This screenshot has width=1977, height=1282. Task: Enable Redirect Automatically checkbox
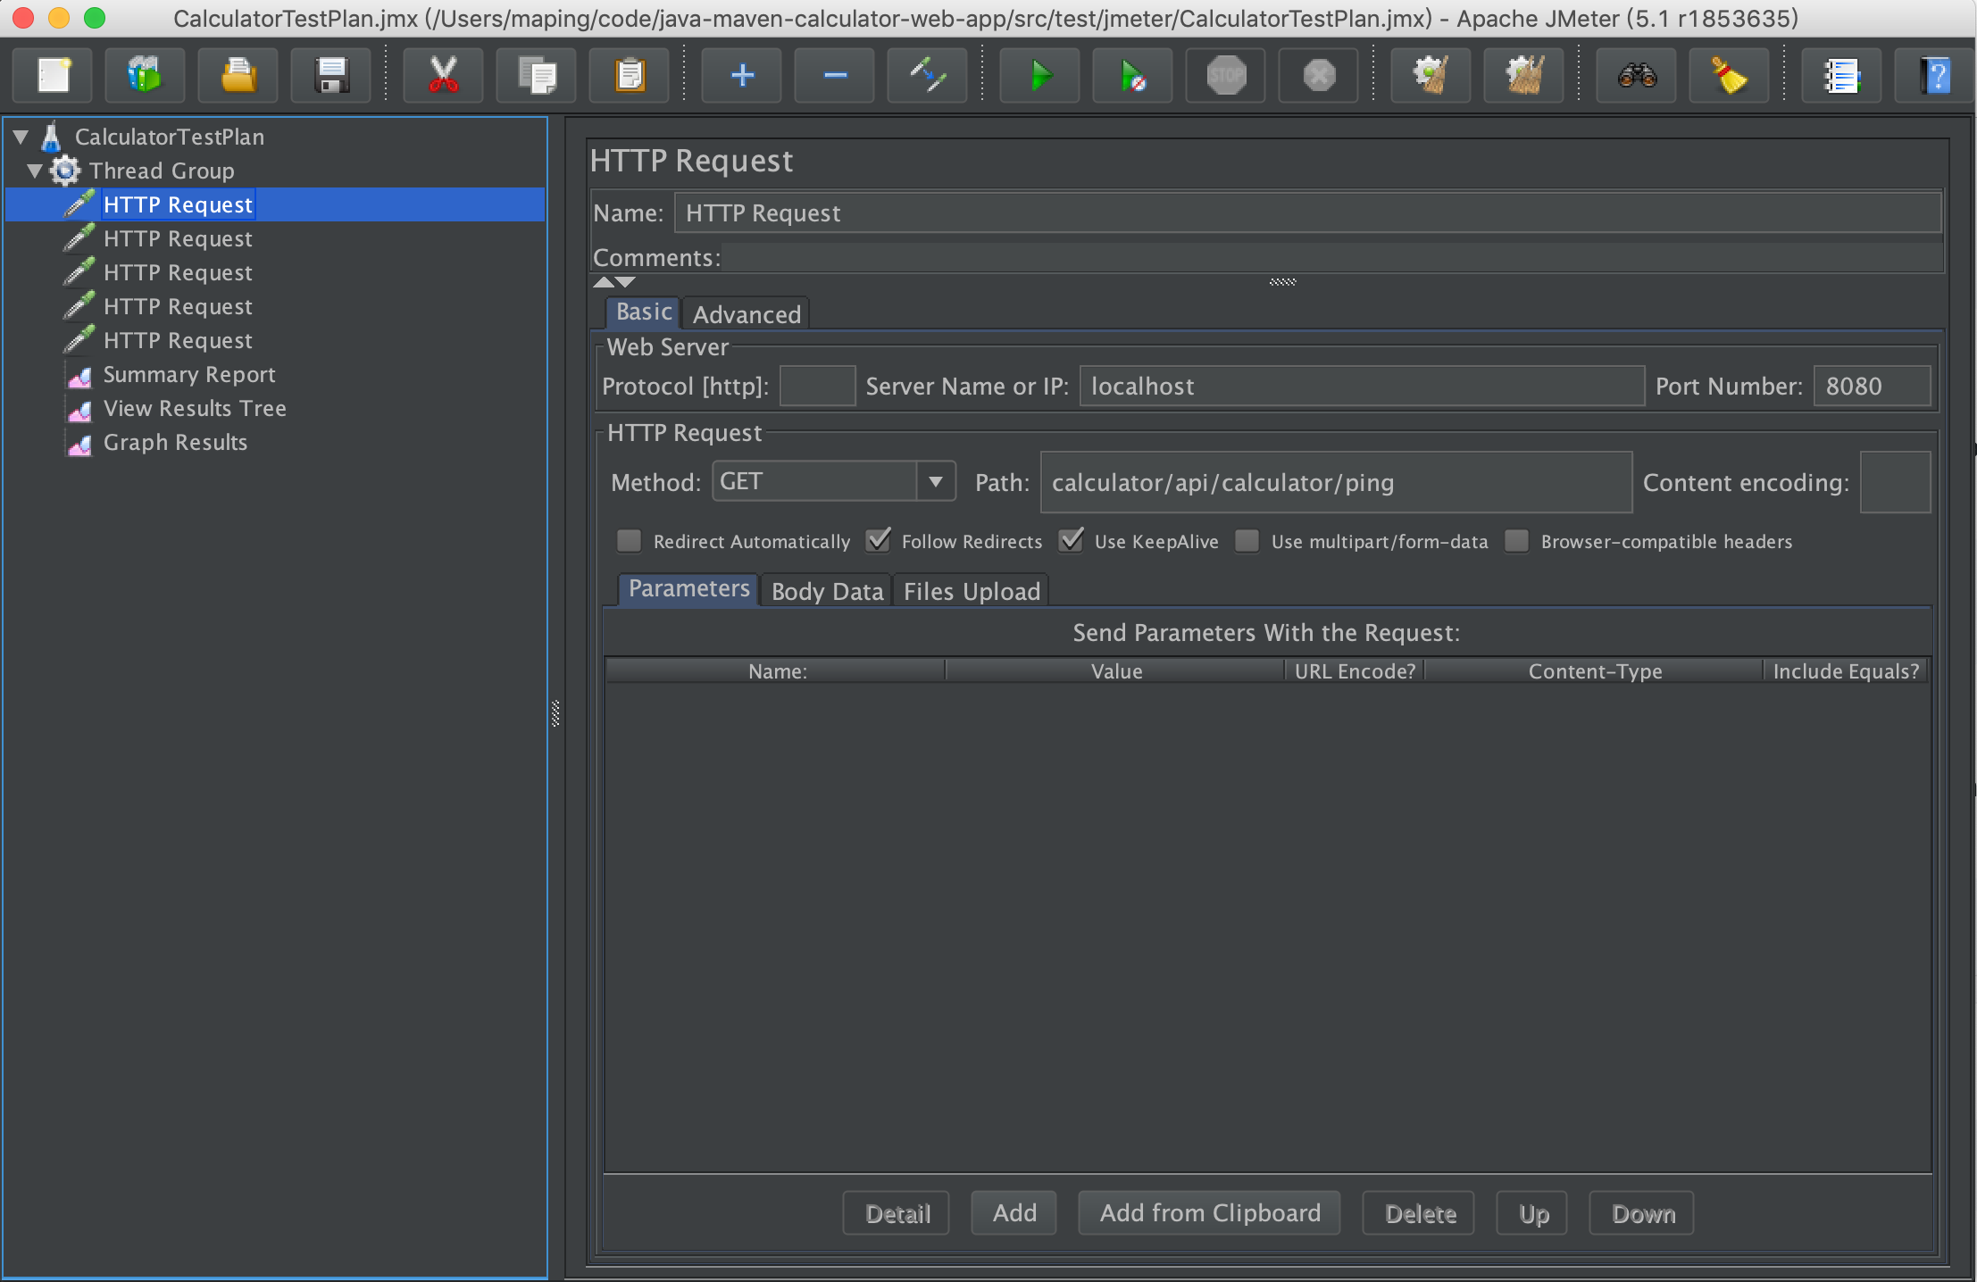630,541
